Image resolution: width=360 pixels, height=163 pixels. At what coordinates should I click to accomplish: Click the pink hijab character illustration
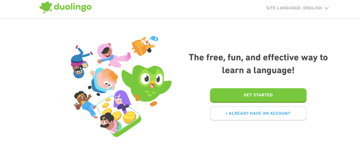113,56
